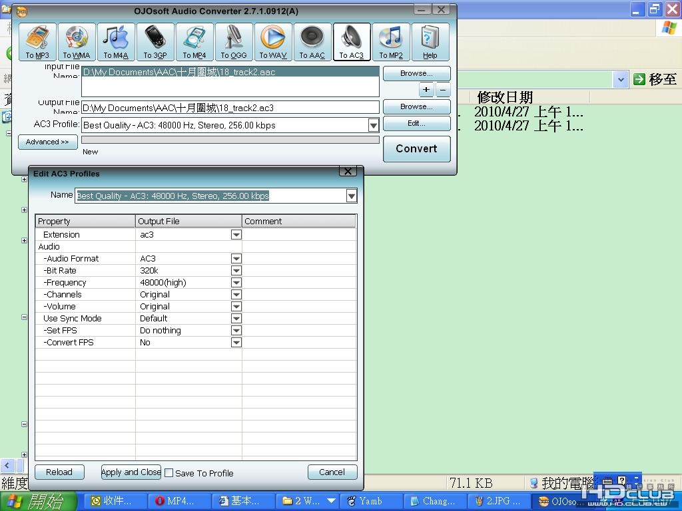The height and width of the screenshot is (511, 682).
Task: Open the profile Name dropdown arrow
Action: pyautogui.click(x=352, y=196)
